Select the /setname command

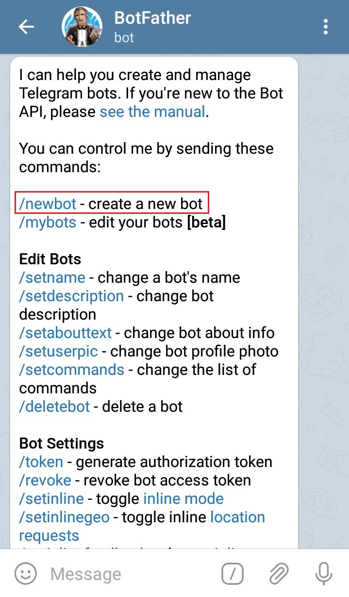pyautogui.click(x=52, y=278)
